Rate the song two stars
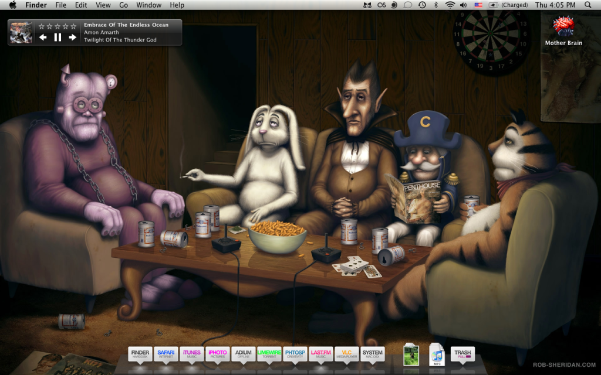The image size is (601, 375). pyautogui.click(x=49, y=26)
